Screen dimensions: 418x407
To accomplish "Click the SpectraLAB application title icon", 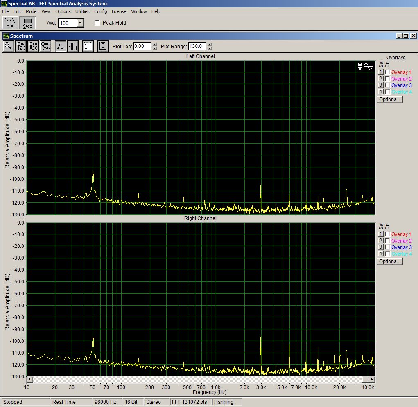I will pyautogui.click(x=4, y=4).
